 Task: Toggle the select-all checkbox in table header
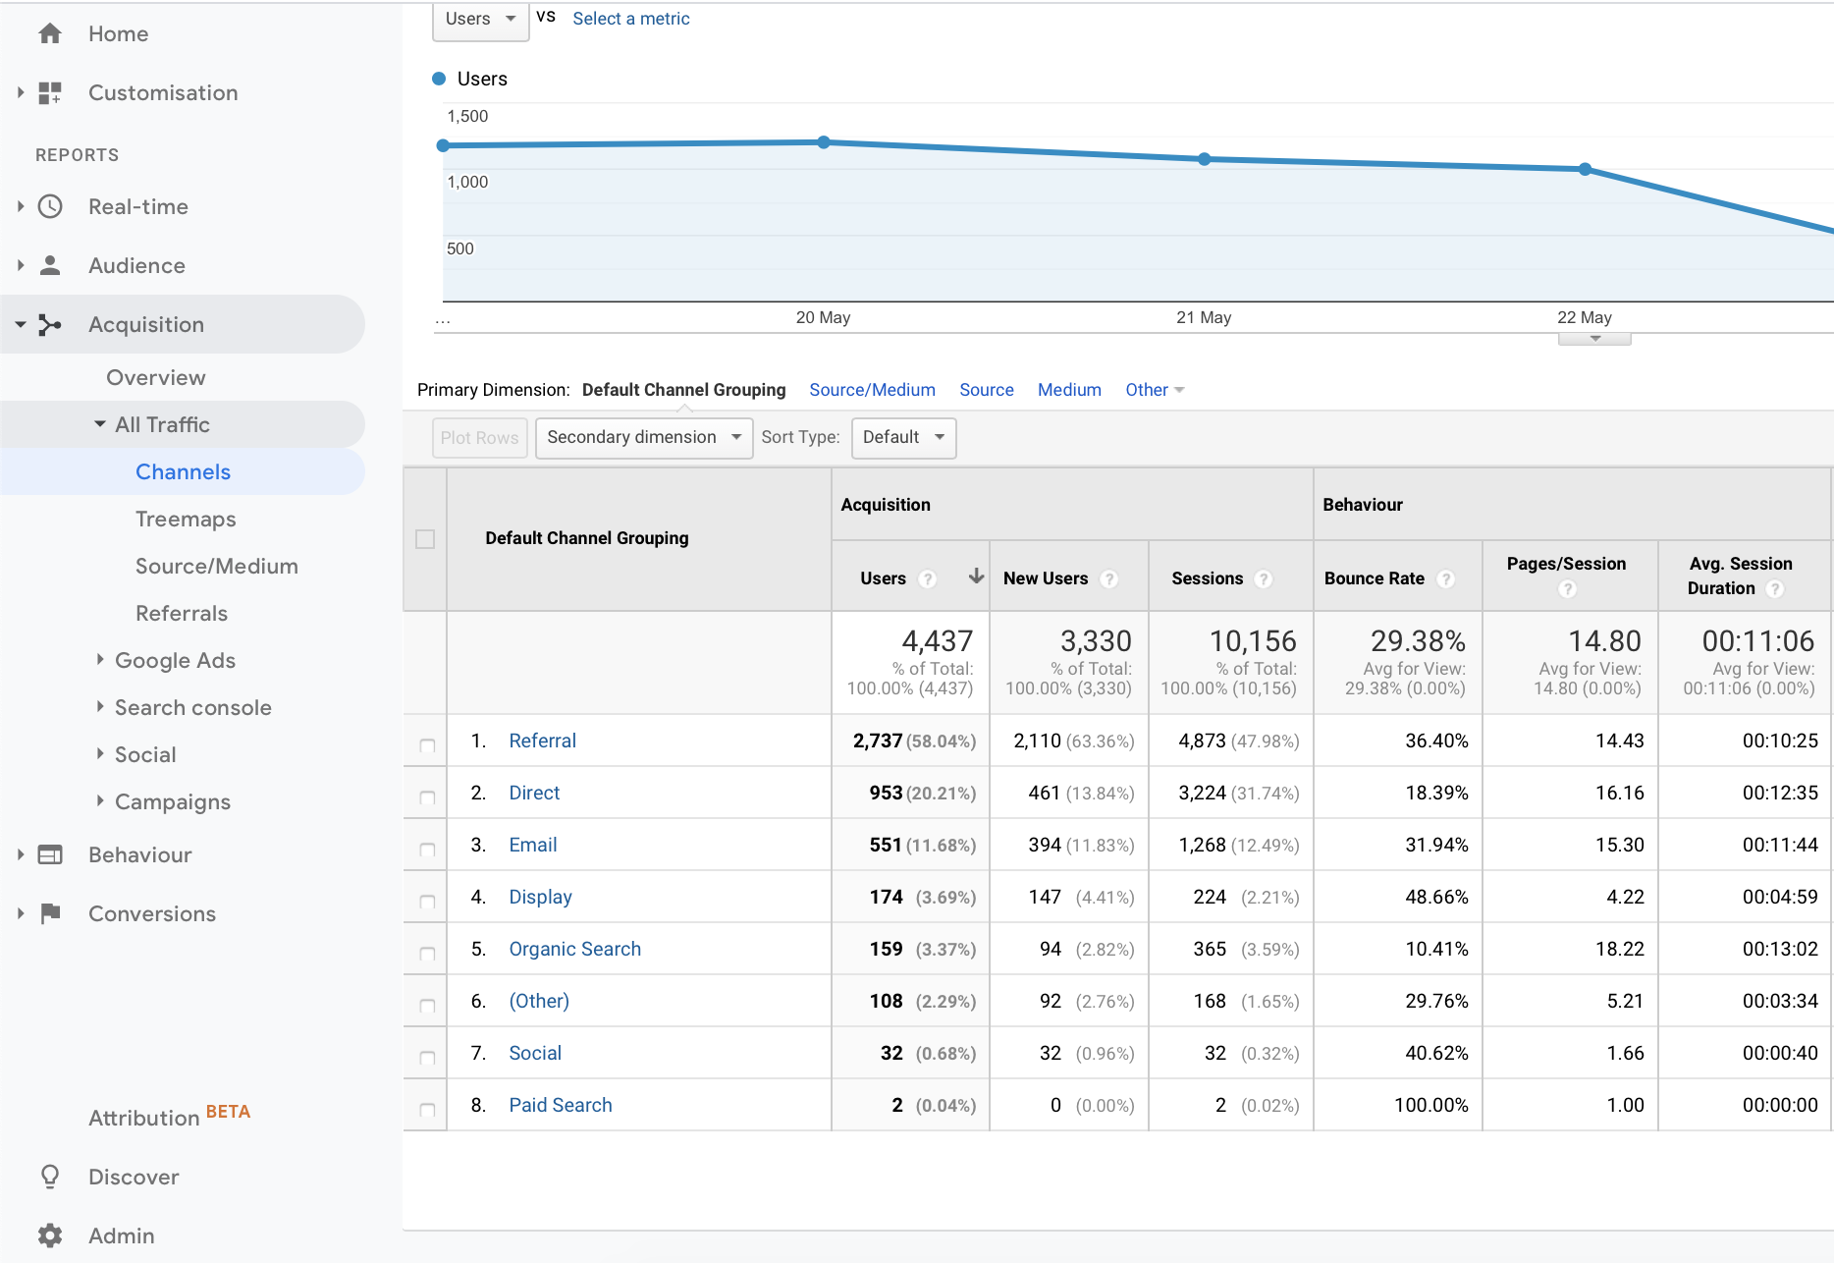pos(425,539)
